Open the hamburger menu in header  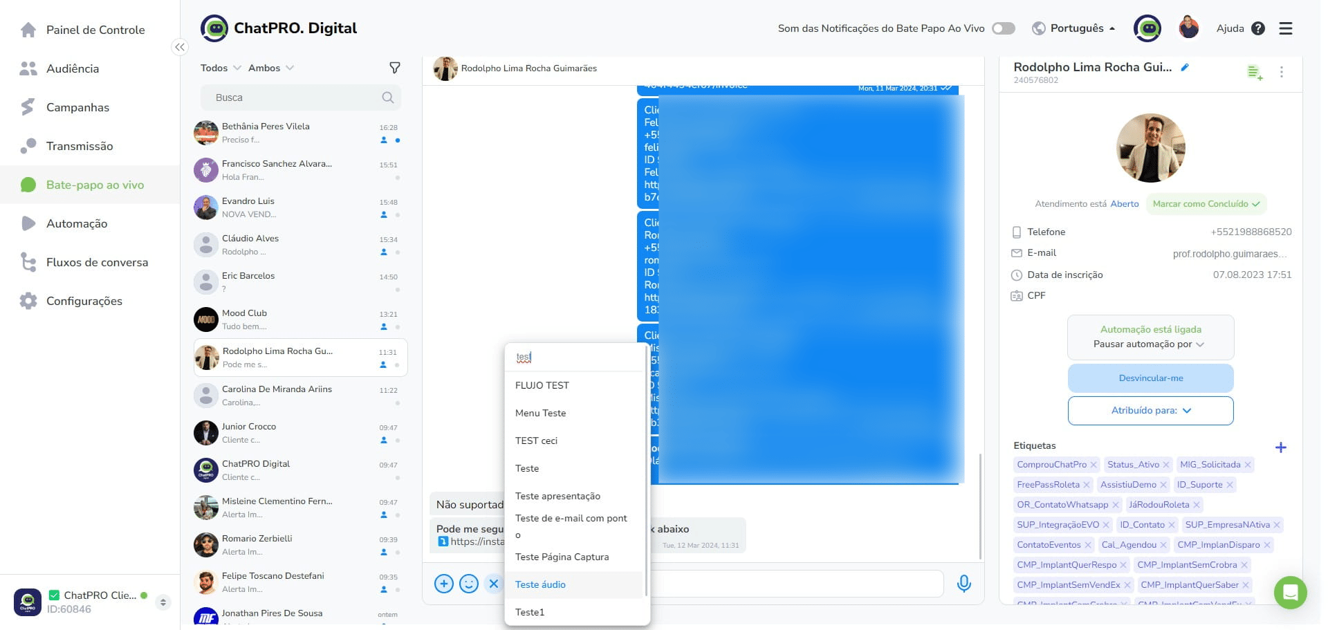coord(1286,28)
